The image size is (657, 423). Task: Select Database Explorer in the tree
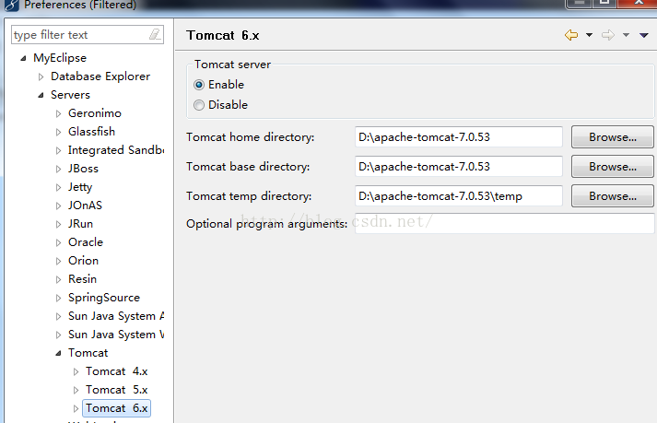tap(100, 76)
